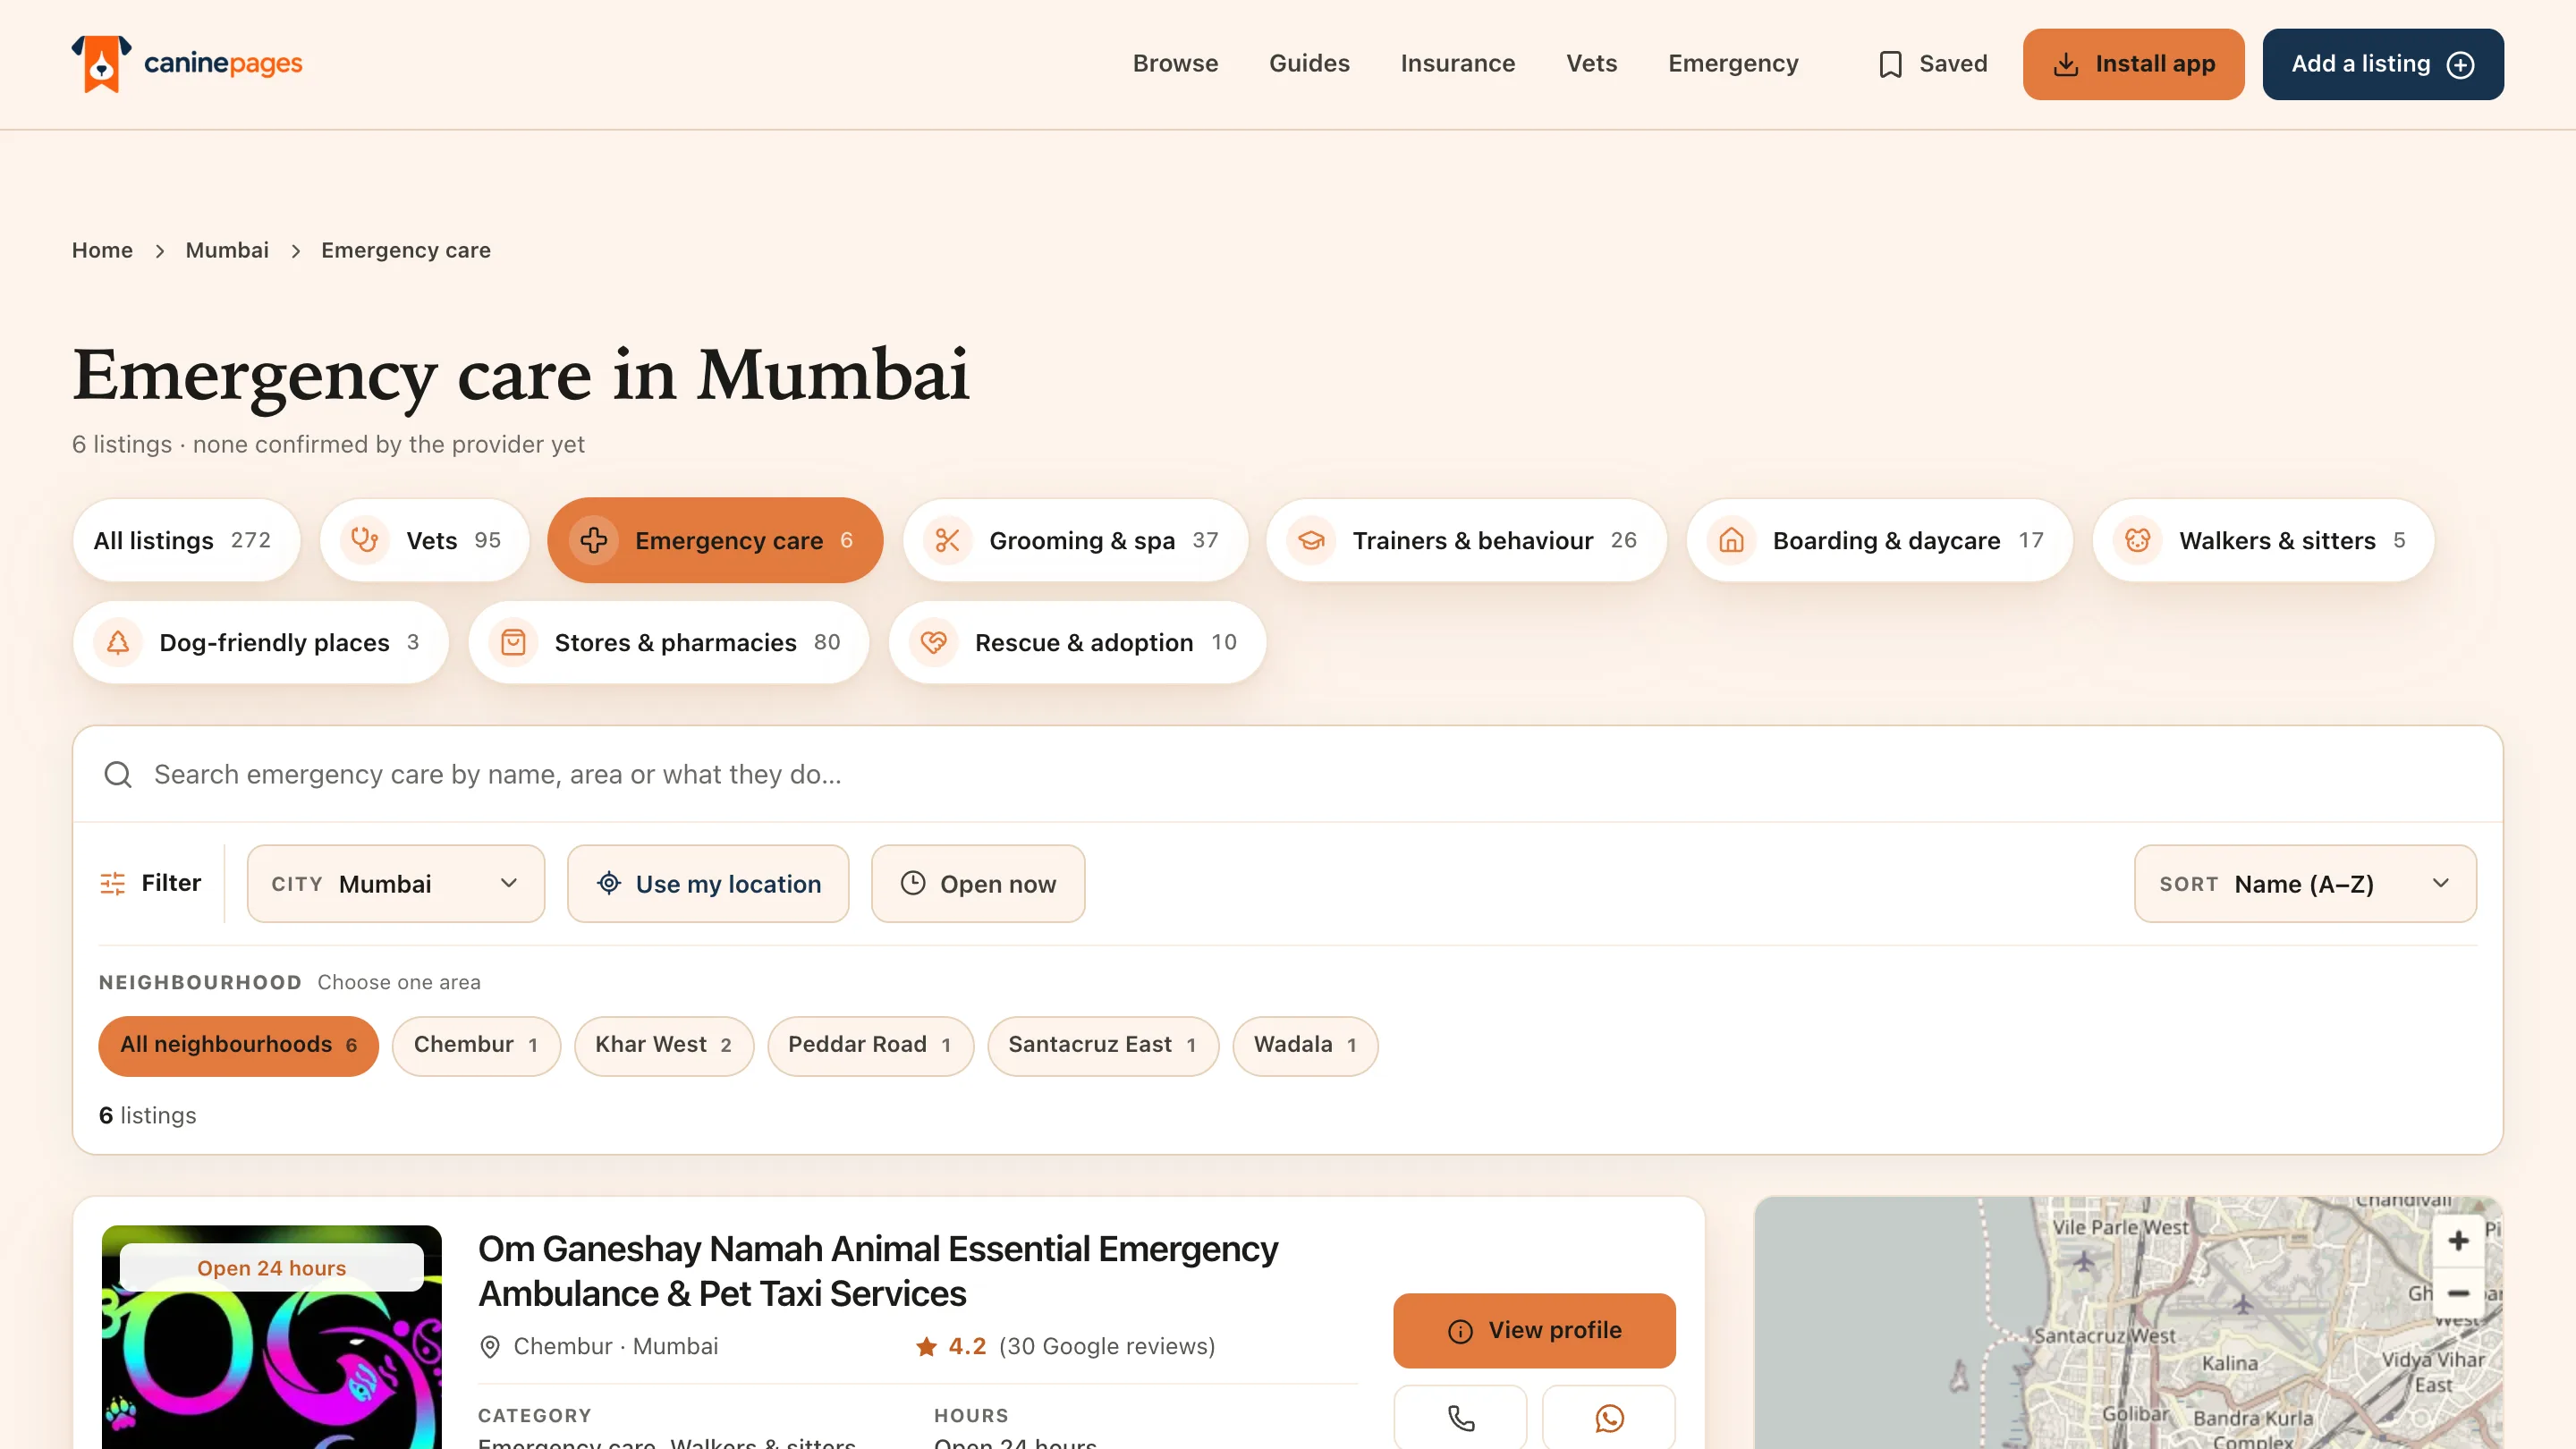Open the Insurance page
This screenshot has height=1449, width=2576.
(1457, 64)
